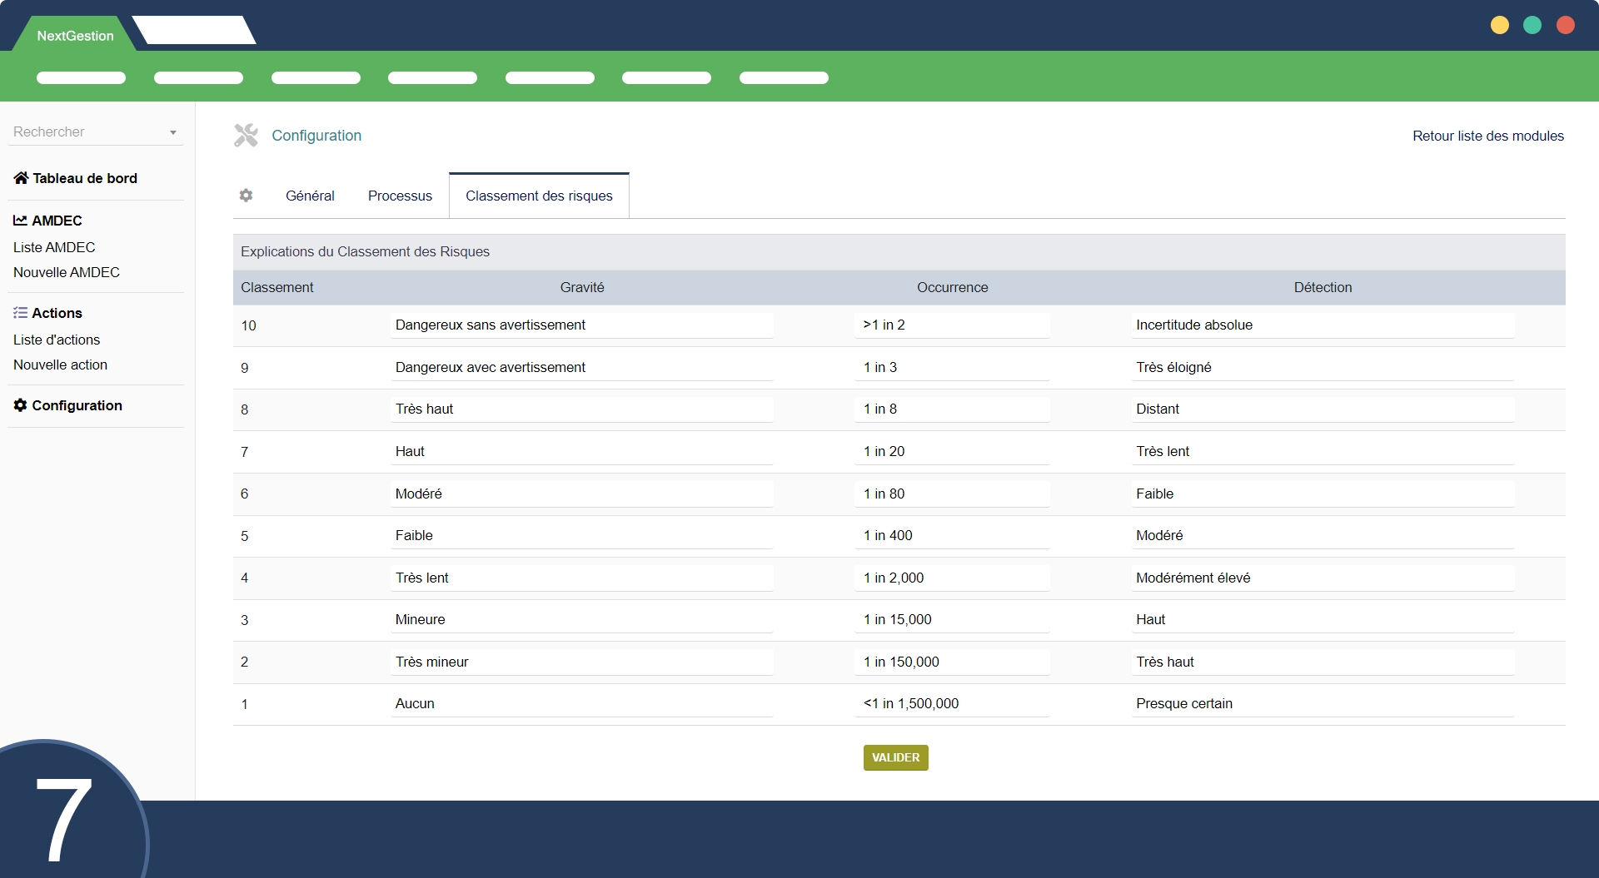1599x878 pixels.
Task: Click the cog icon beside sidebar Configuration
Action: pos(20,405)
